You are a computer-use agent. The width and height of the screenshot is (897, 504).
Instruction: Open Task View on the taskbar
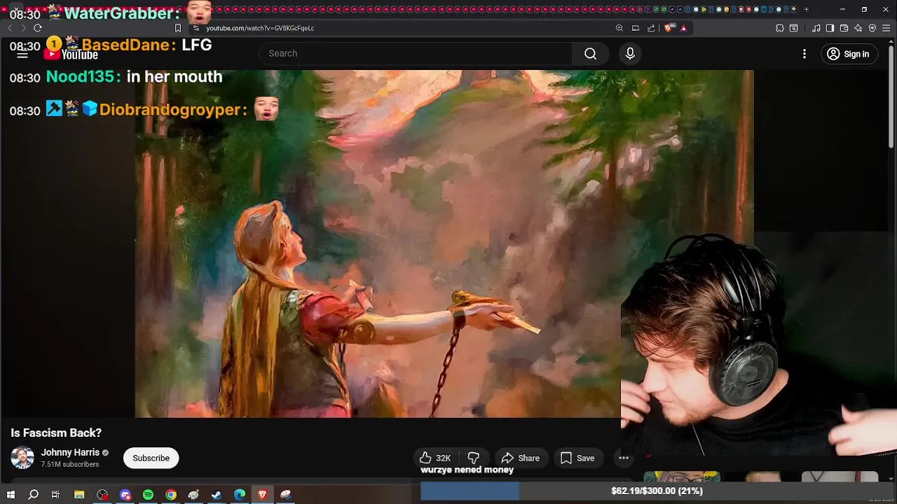(55, 495)
